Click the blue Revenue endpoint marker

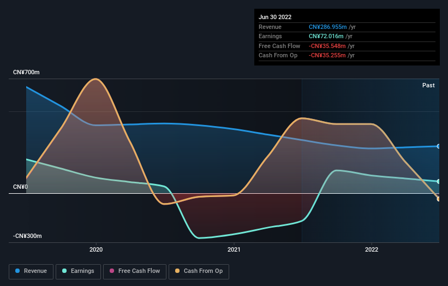click(x=439, y=146)
